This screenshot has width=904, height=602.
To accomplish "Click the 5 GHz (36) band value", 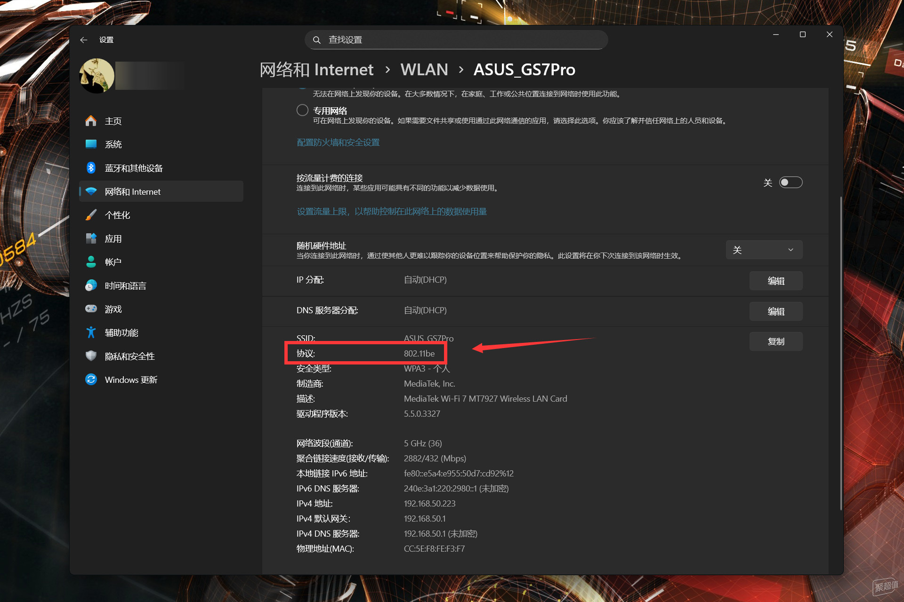I will coord(423,444).
